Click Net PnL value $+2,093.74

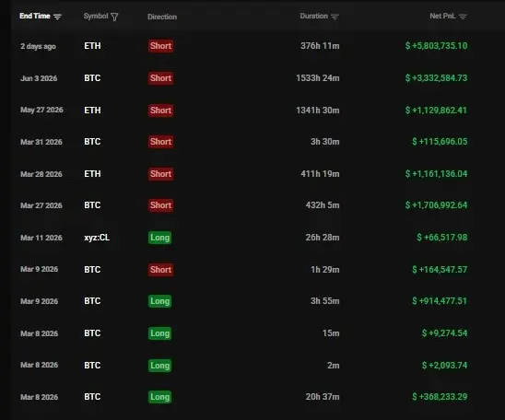pyautogui.click(x=444, y=366)
